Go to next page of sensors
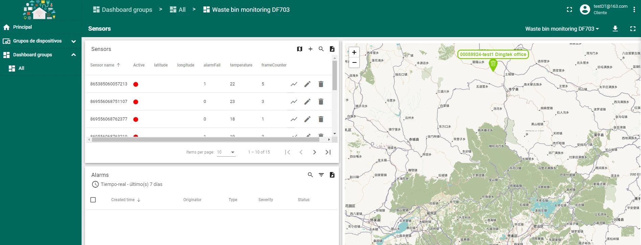The image size is (641, 245). (x=314, y=152)
